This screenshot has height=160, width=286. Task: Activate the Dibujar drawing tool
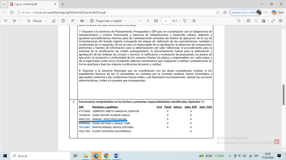pyautogui.click(x=34, y=21)
